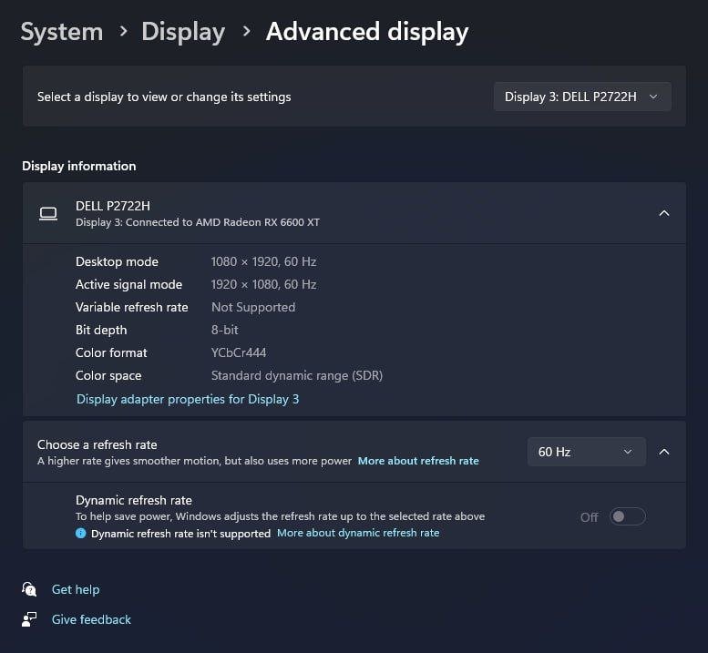Open More about dynamic refresh rate link
This screenshot has height=653, width=708.
pyautogui.click(x=358, y=533)
